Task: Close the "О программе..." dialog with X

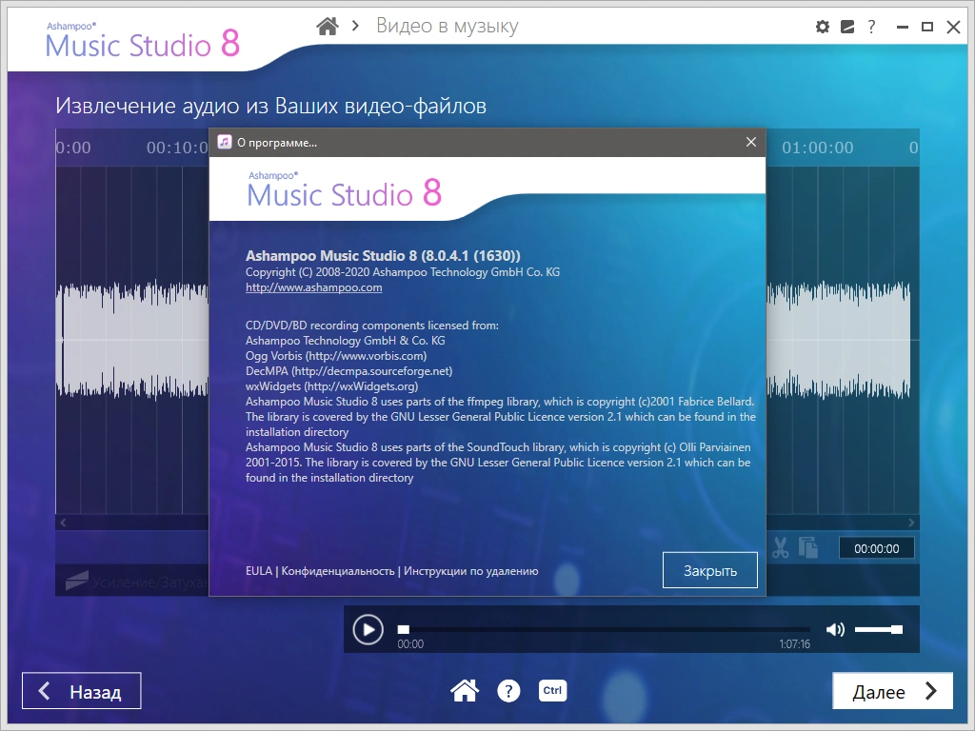Action: (751, 143)
